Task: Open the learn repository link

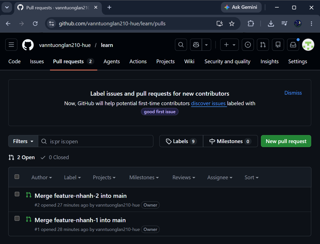Action: click(x=107, y=45)
